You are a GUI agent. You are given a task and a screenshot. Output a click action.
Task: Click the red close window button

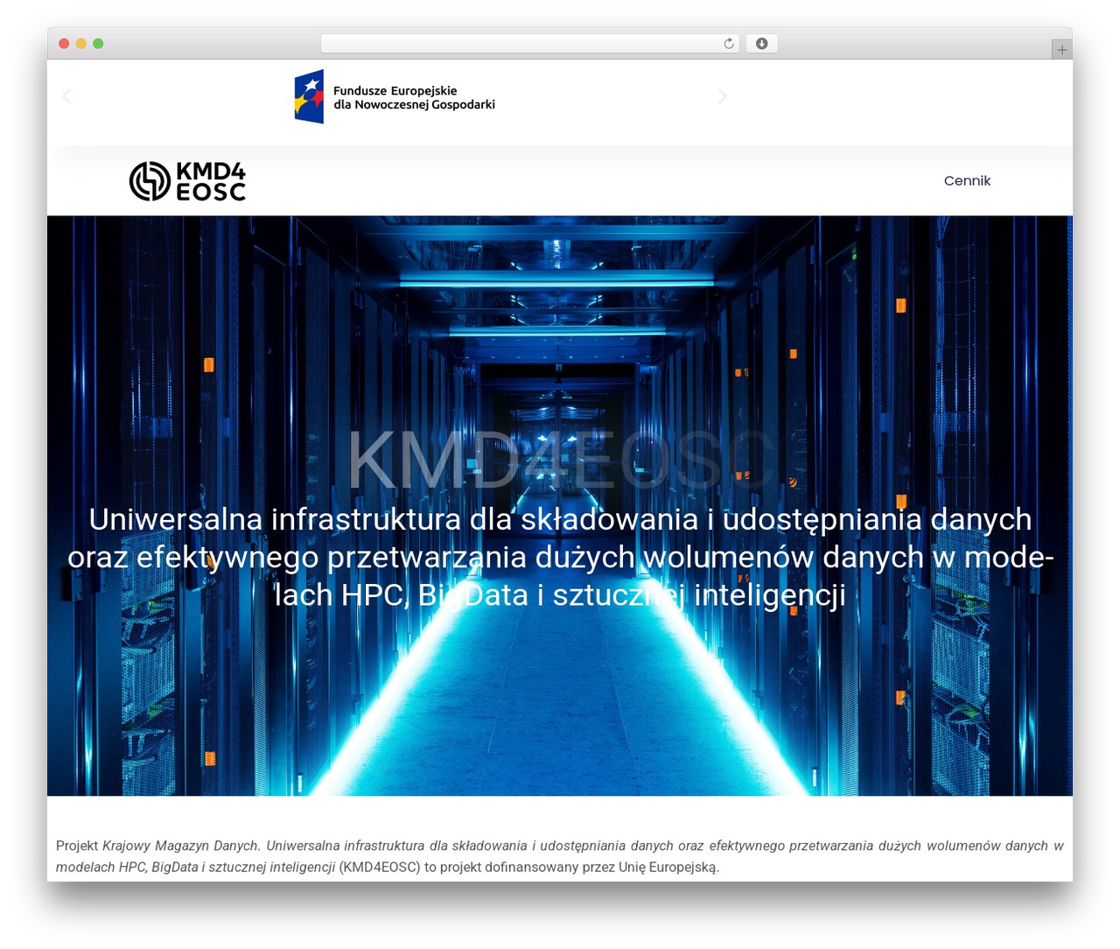(x=64, y=44)
